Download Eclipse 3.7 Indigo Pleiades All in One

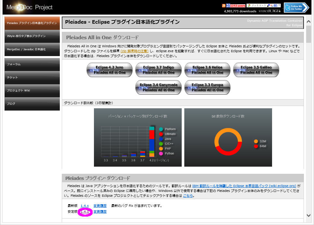tap(158, 69)
